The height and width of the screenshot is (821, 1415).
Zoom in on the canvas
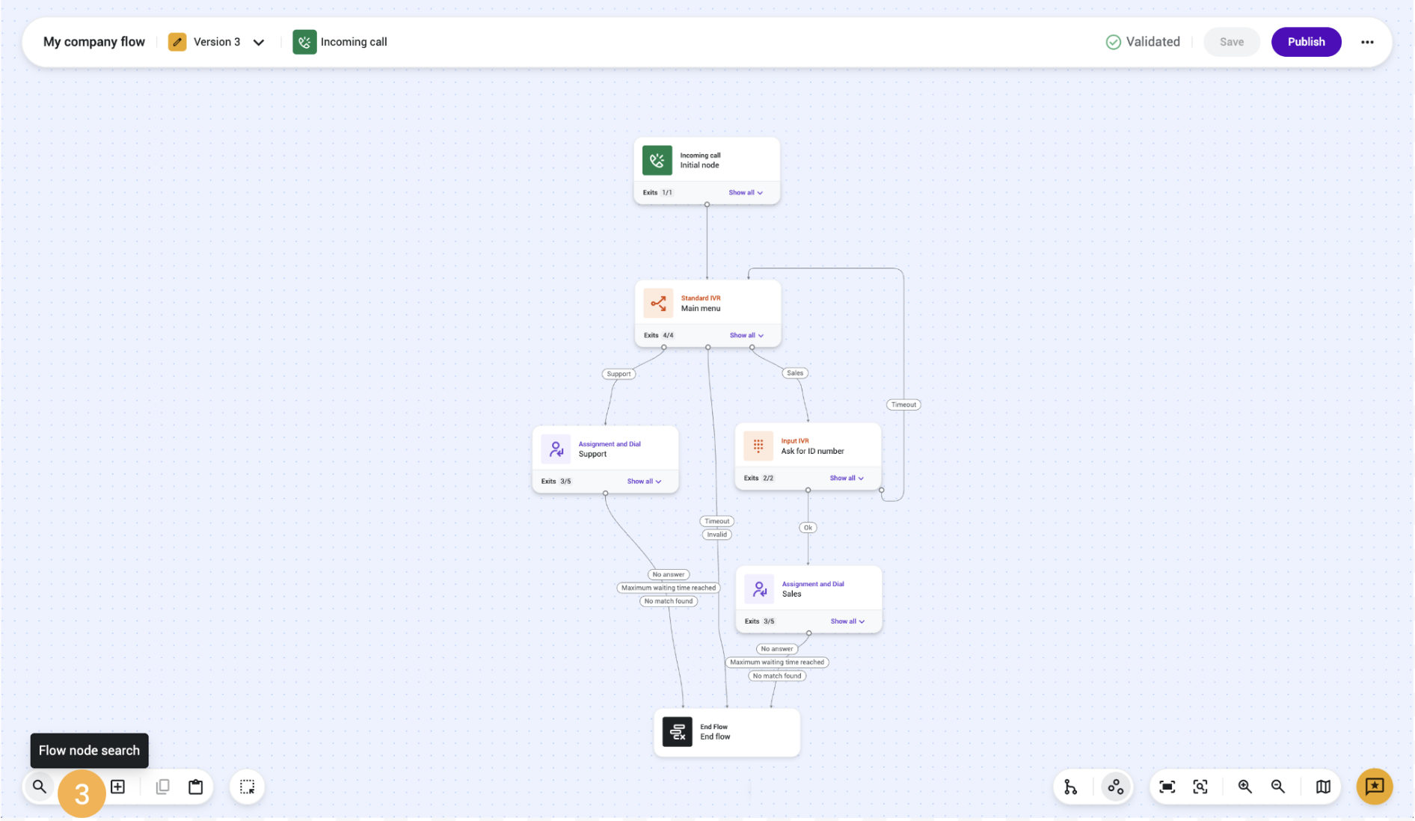1244,787
